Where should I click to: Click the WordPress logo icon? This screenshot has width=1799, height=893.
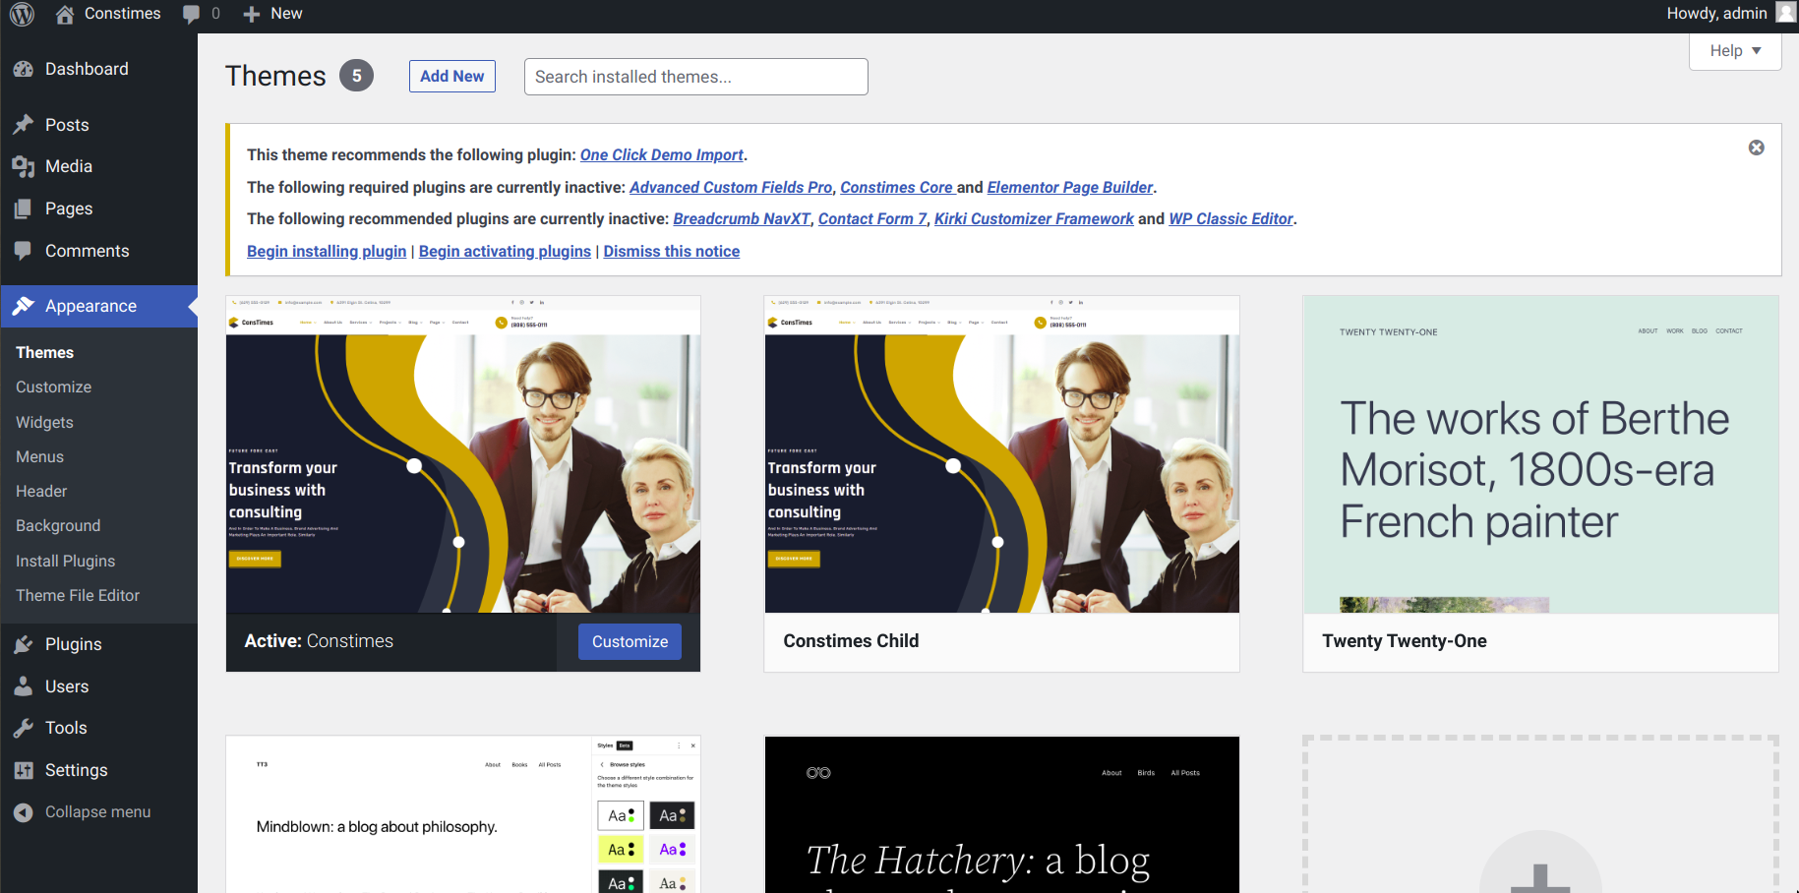click(22, 14)
